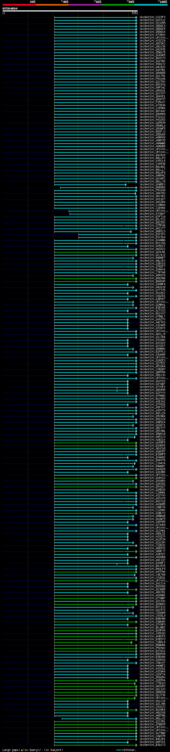Screen dimensions: 170x752
Task: Click the UniRef100_A7XB36 label
Action: (152, 105)
